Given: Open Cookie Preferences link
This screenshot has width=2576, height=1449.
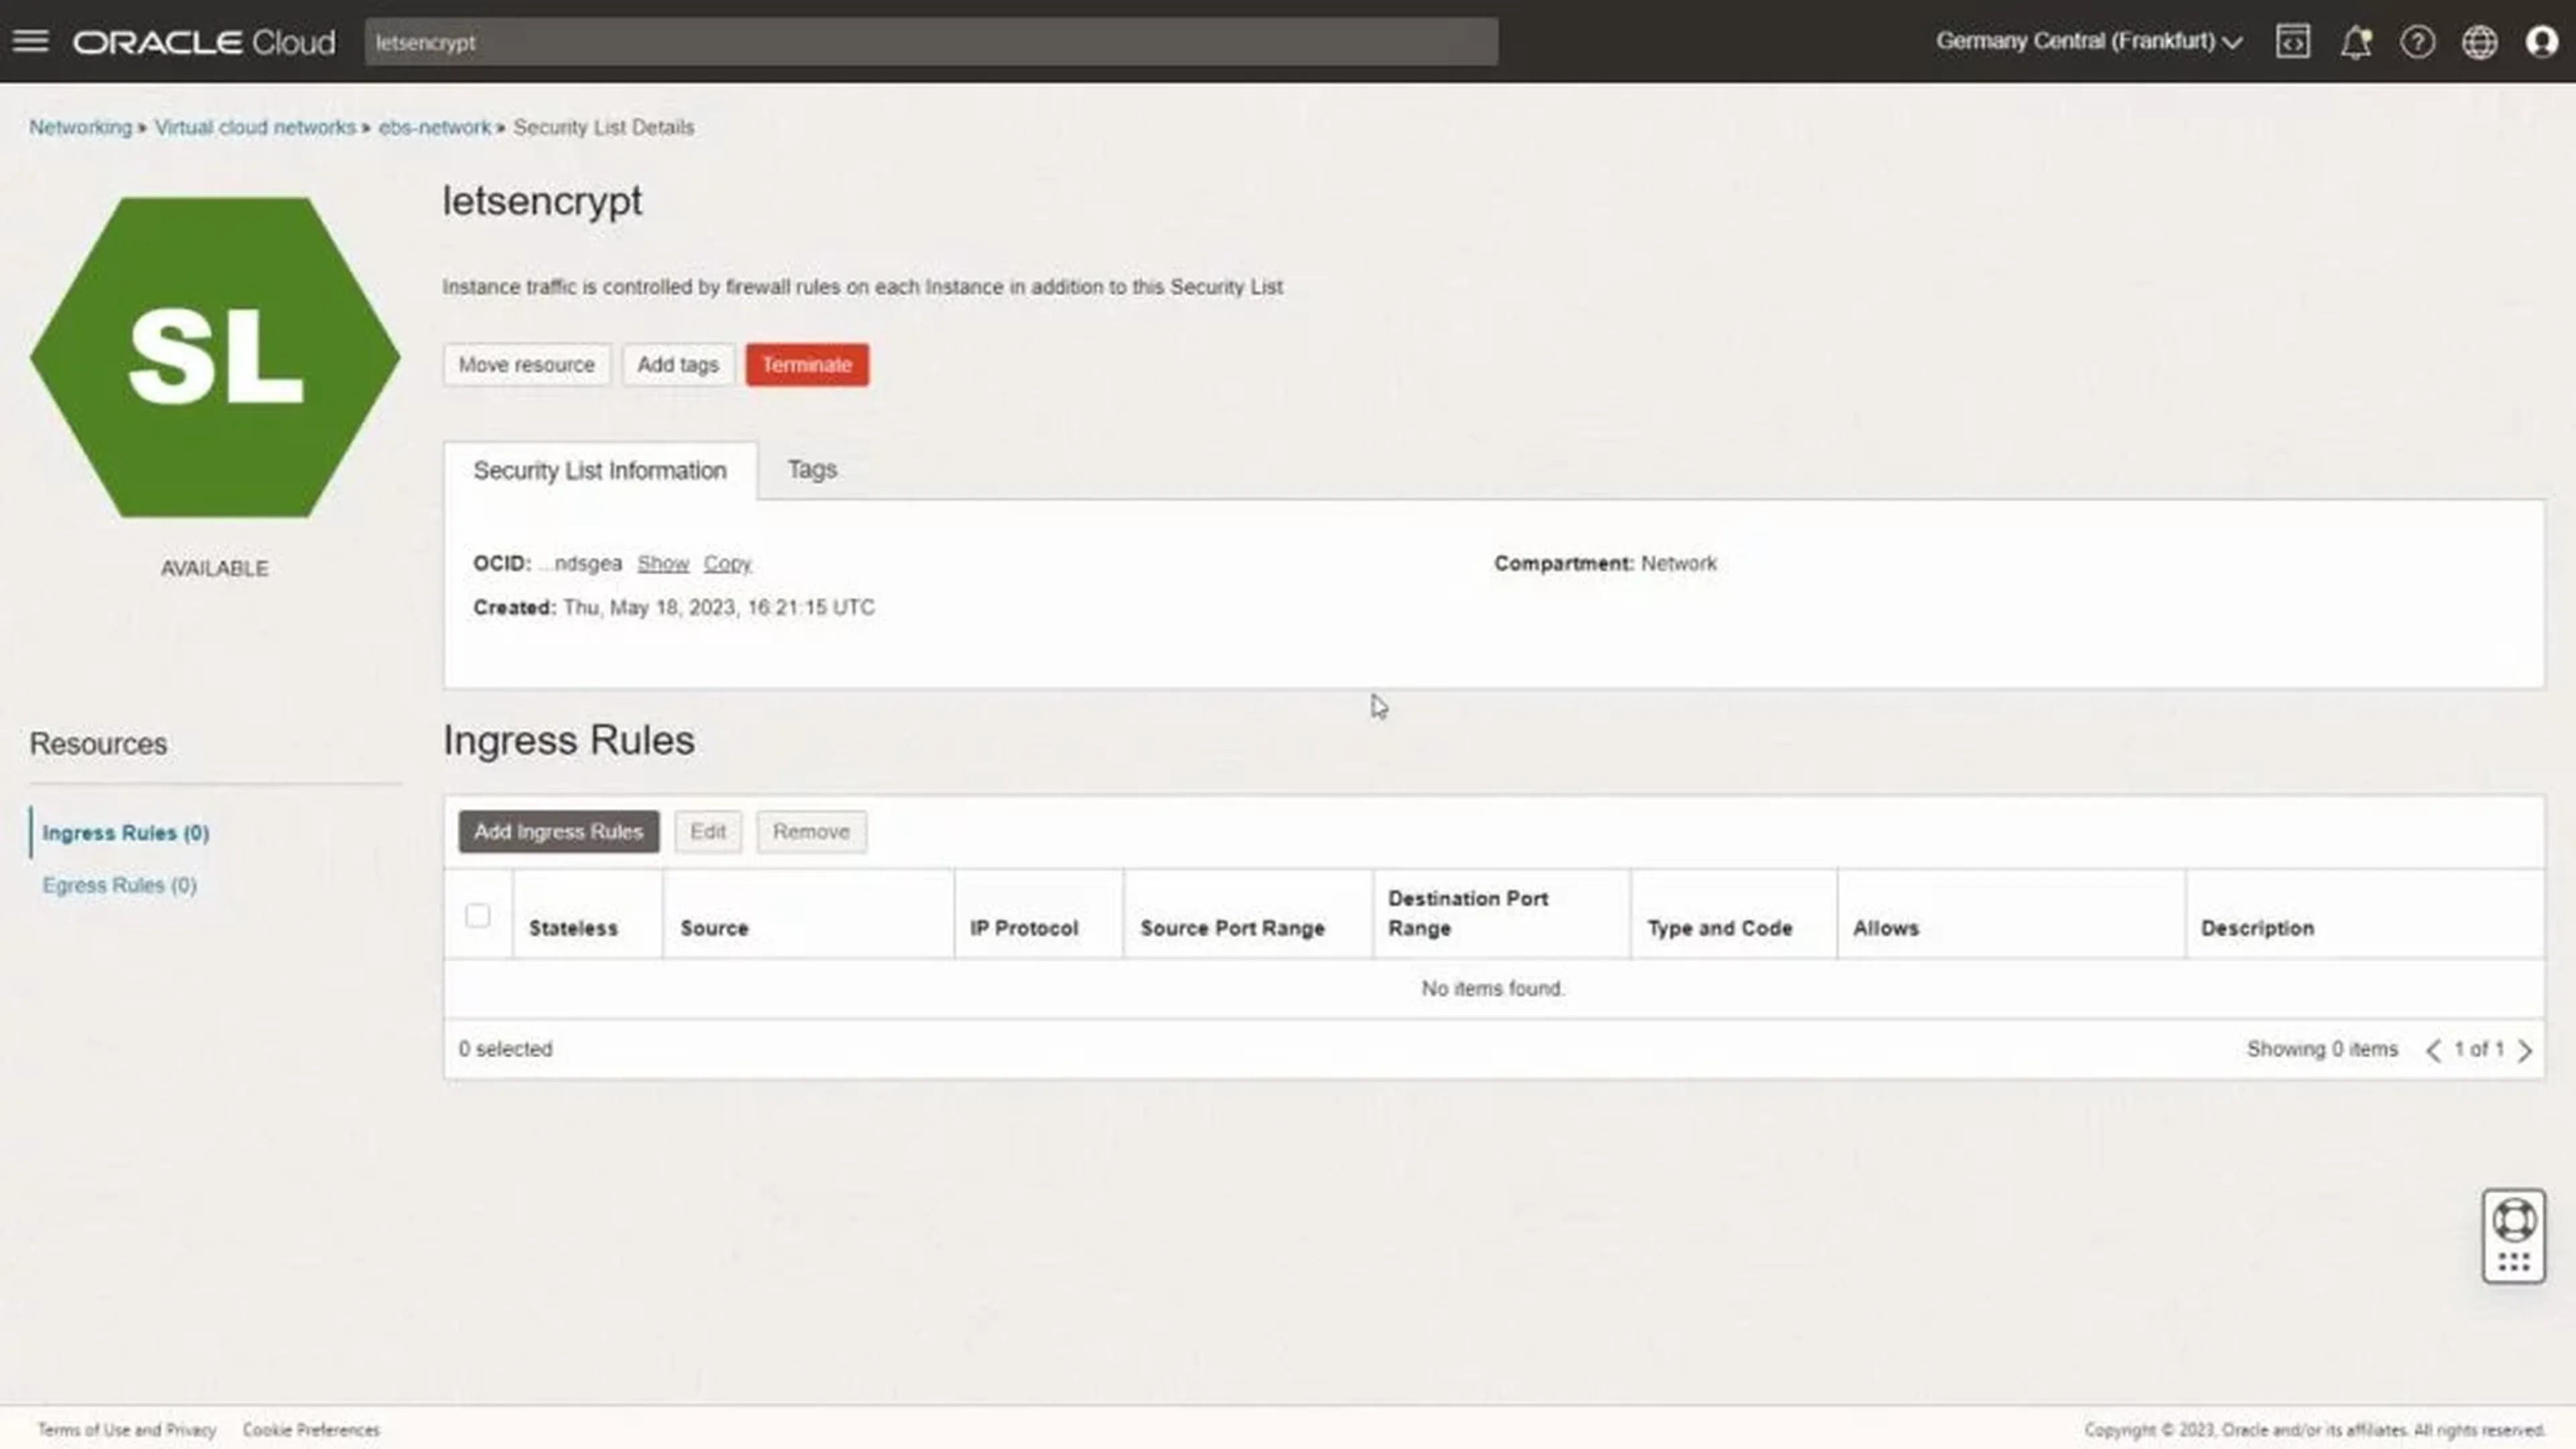Looking at the screenshot, I should (x=311, y=1430).
